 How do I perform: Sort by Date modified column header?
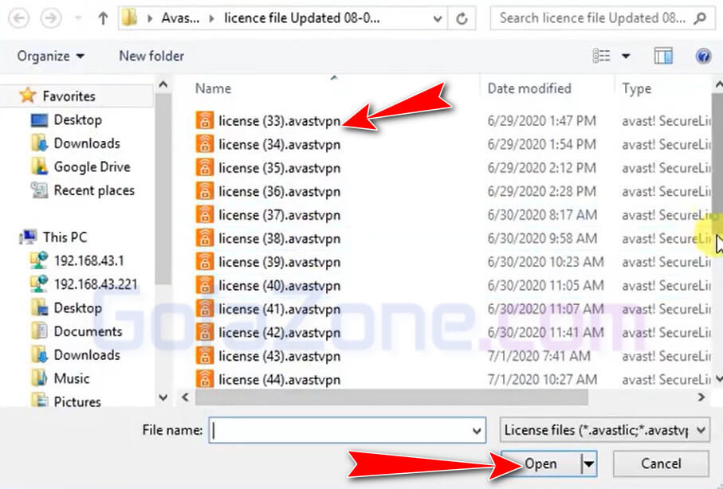tap(529, 88)
